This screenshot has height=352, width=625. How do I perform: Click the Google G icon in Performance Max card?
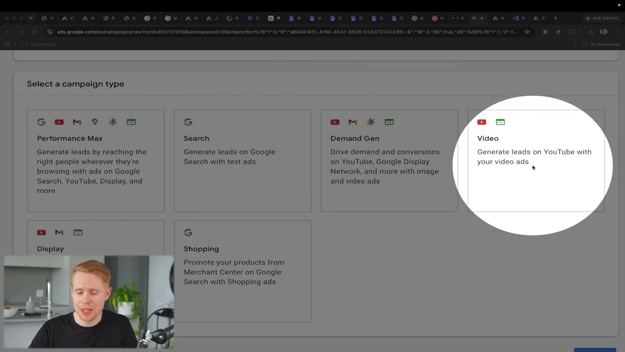41,122
